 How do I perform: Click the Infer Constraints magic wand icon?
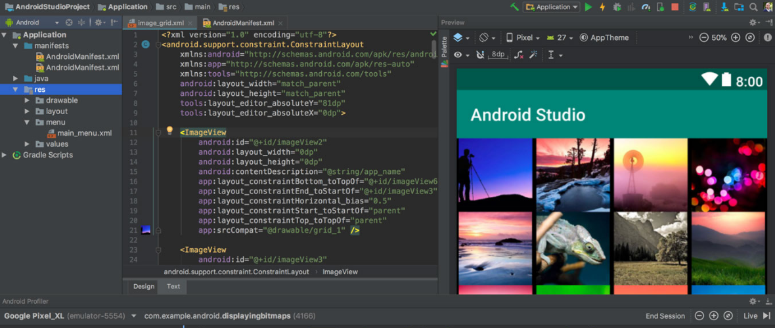click(x=533, y=55)
